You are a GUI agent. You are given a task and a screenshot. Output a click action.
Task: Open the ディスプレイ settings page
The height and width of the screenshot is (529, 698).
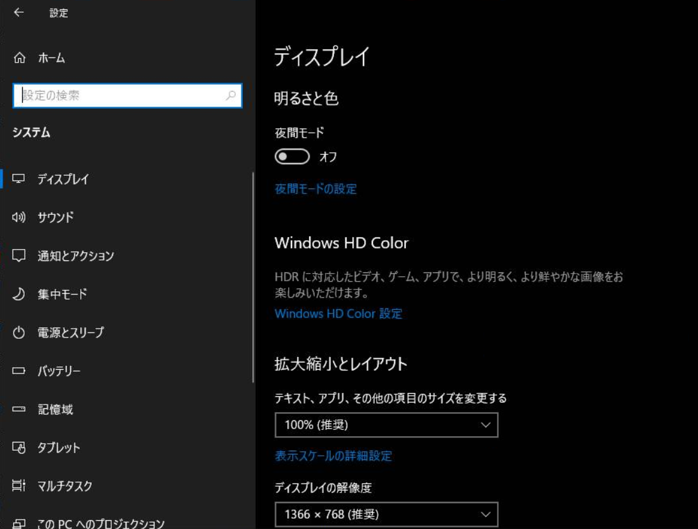pos(127,179)
